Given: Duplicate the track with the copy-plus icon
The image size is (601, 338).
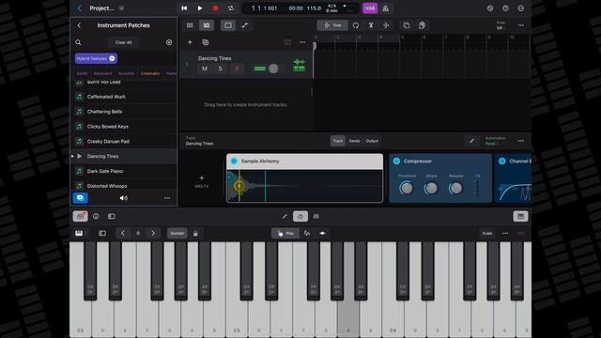Looking at the screenshot, I should pyautogui.click(x=205, y=42).
